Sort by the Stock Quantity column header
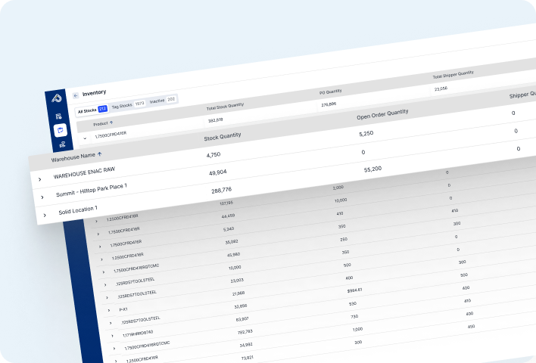This screenshot has height=363, width=536. coord(223,137)
